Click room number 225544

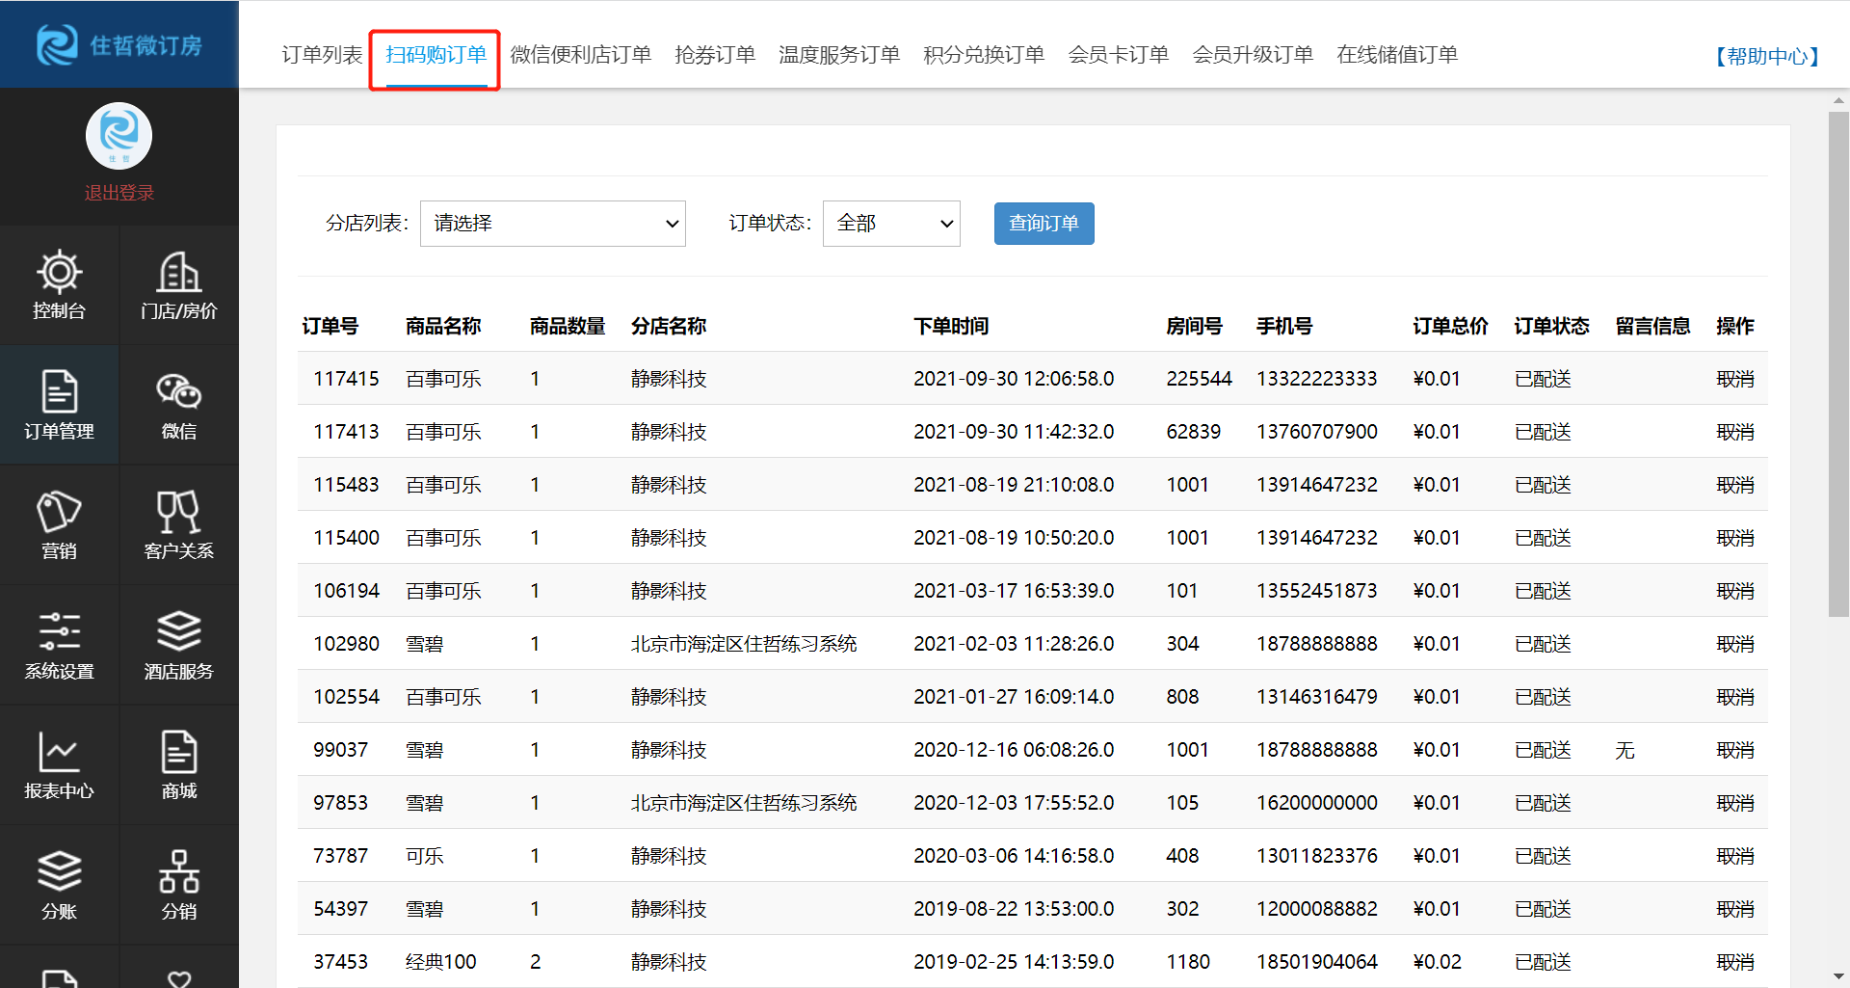[x=1199, y=379]
